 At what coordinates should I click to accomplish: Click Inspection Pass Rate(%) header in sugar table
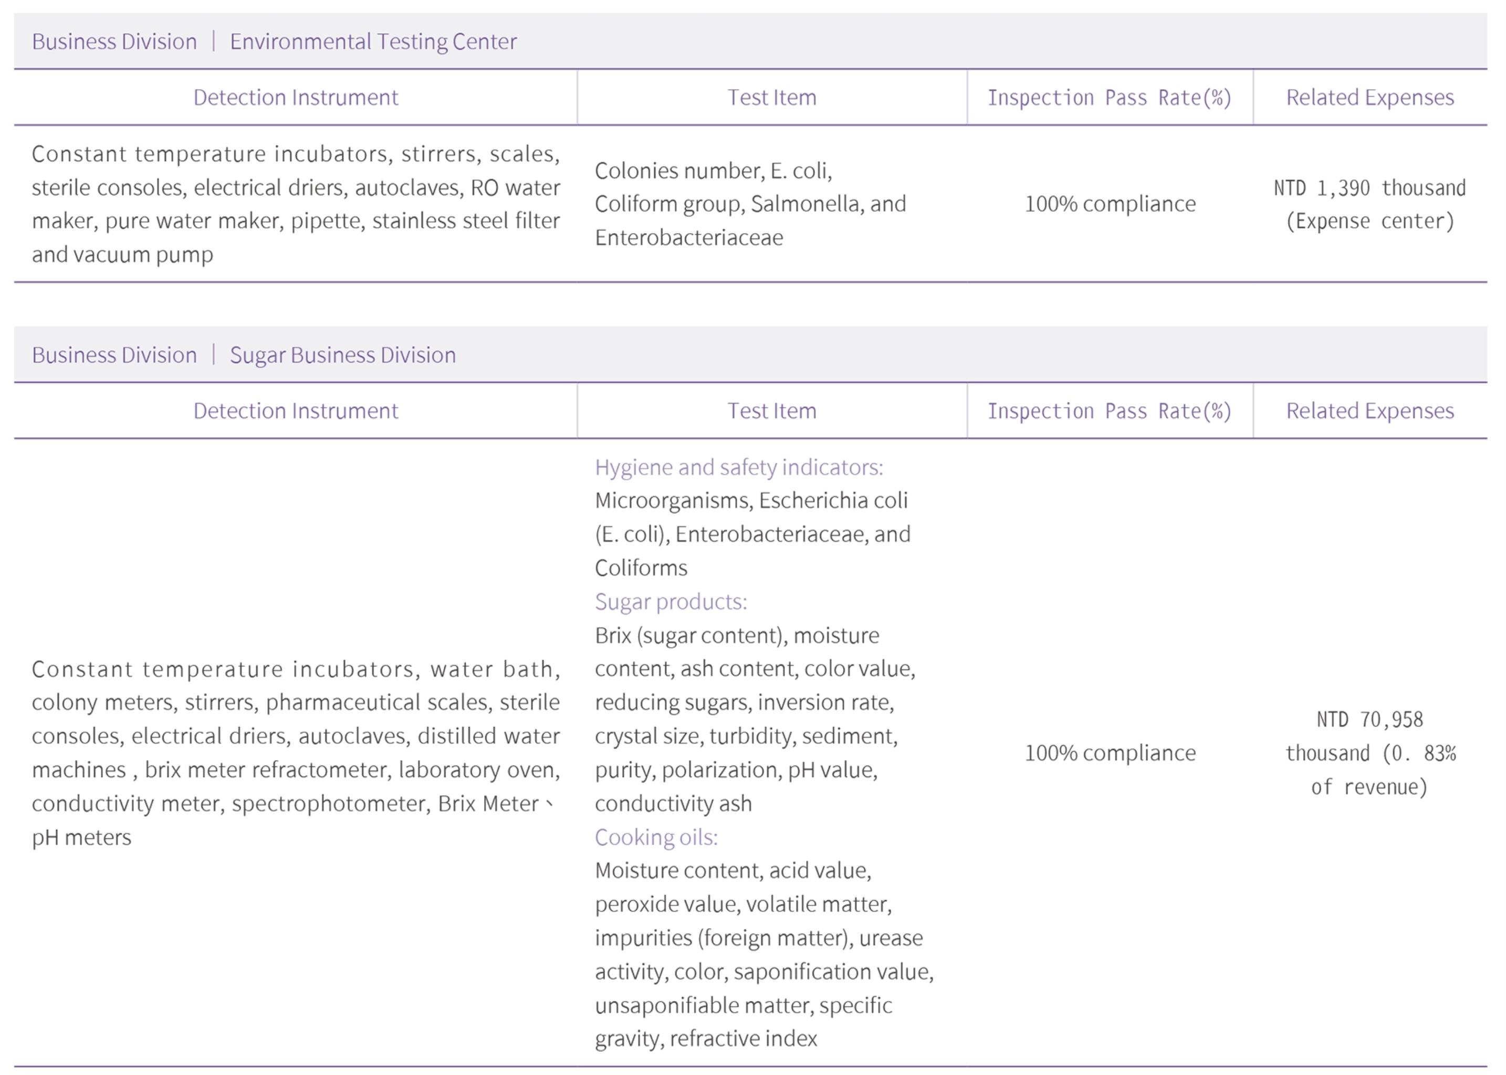[1110, 411]
